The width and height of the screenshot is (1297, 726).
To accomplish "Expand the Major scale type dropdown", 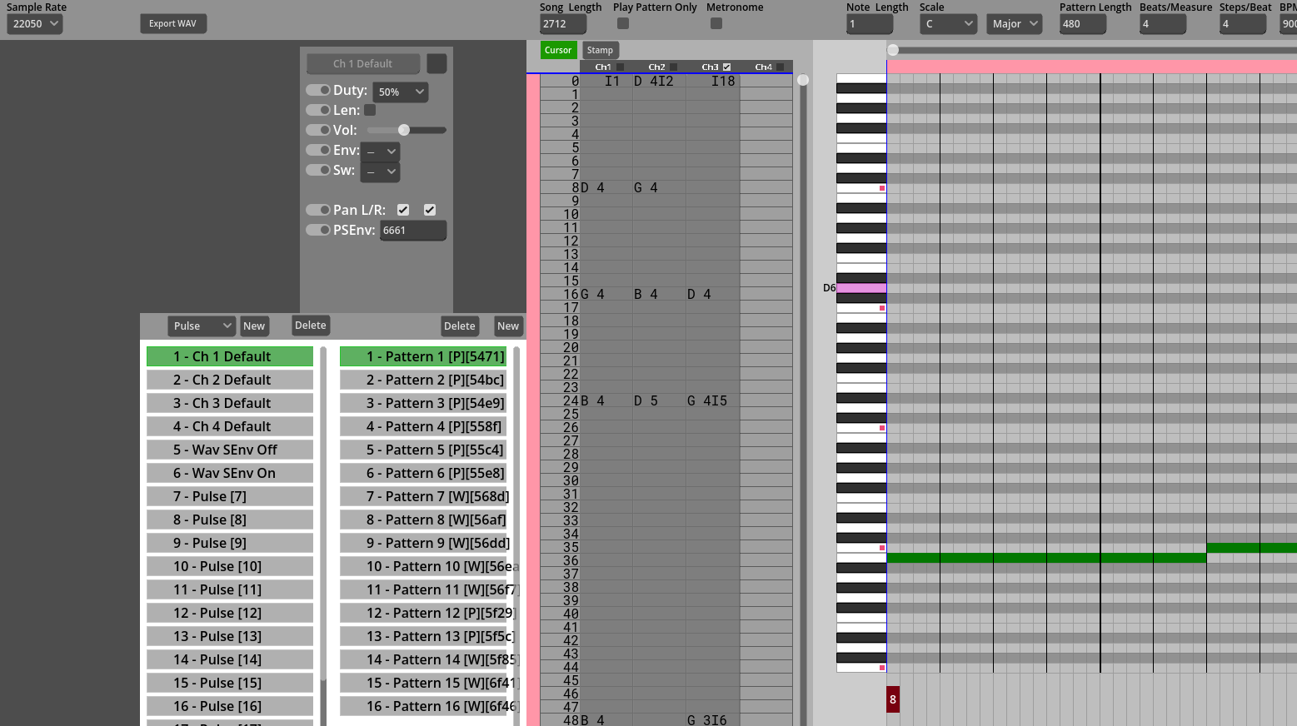I will coord(1015,23).
